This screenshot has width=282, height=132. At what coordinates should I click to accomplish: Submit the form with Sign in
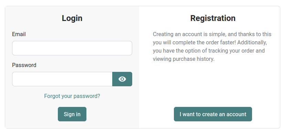[x=72, y=114]
